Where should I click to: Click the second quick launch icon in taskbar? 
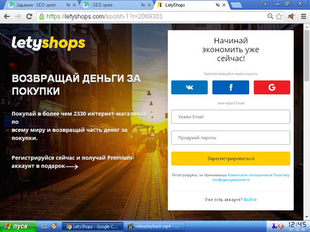click(x=54, y=226)
